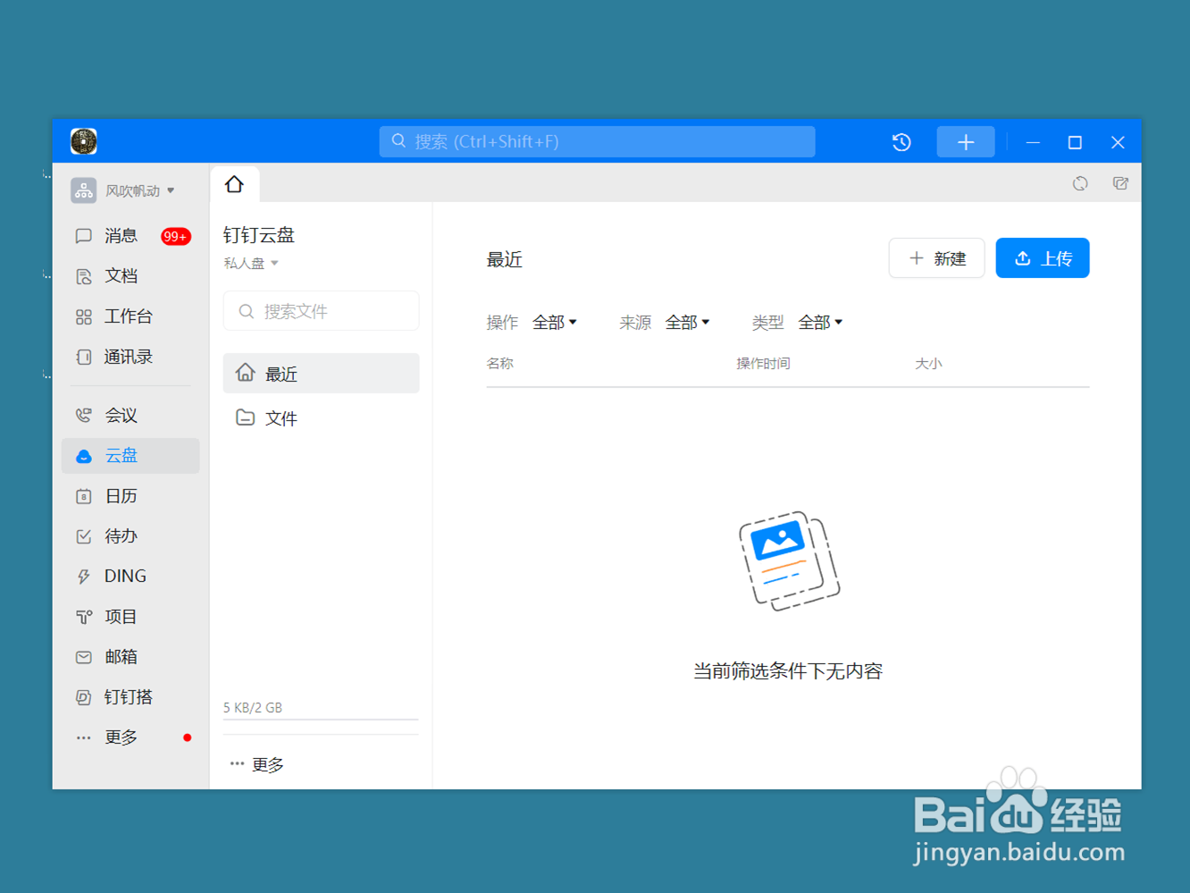
Task: Click the global search box
Action: click(x=597, y=141)
